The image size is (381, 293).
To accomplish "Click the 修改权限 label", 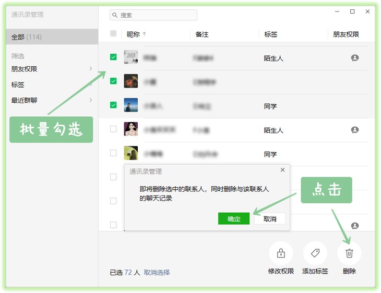I will pos(281,271).
